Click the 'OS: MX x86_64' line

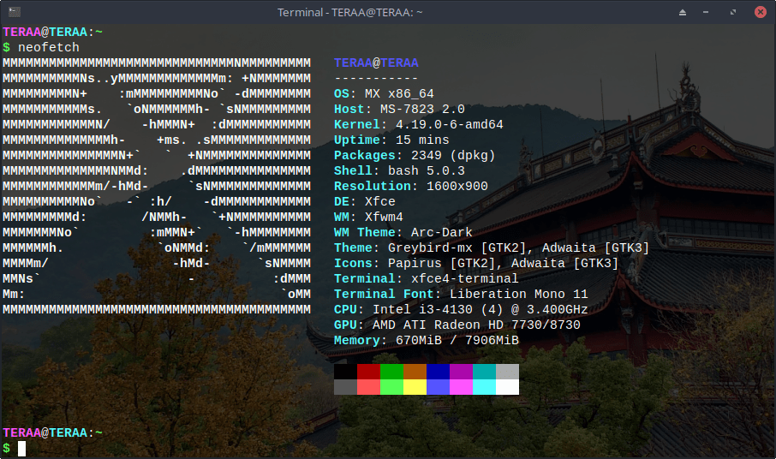coord(384,93)
